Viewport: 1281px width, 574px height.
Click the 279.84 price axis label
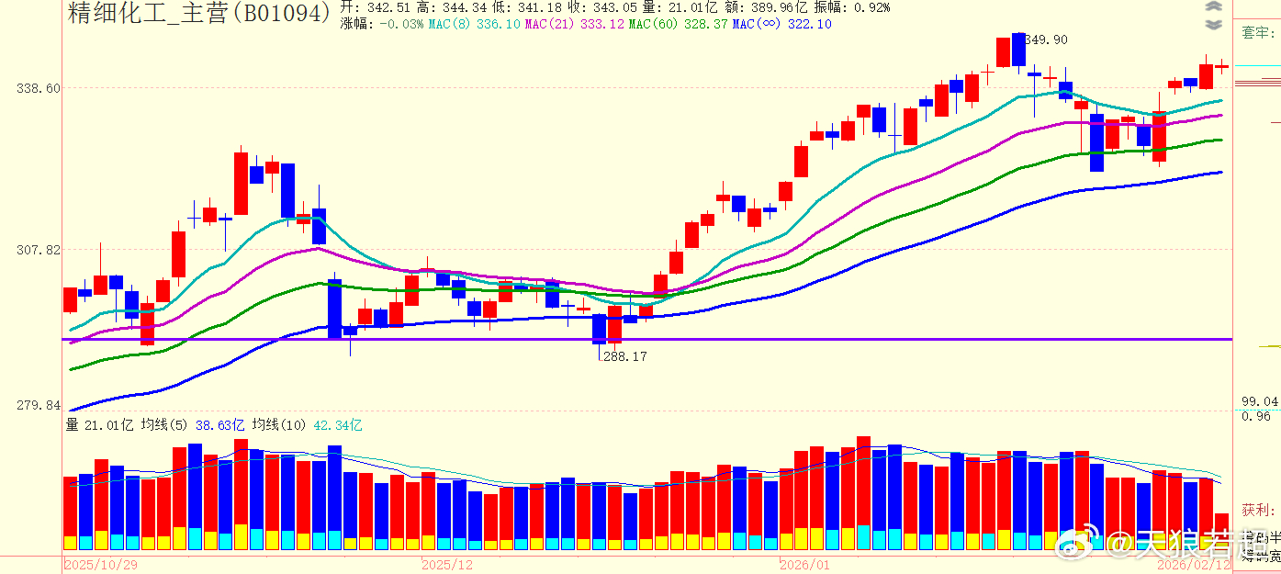[x=39, y=405]
